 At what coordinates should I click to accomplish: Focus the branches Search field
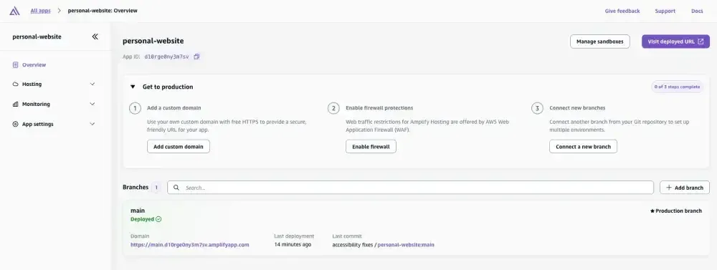[x=410, y=188]
